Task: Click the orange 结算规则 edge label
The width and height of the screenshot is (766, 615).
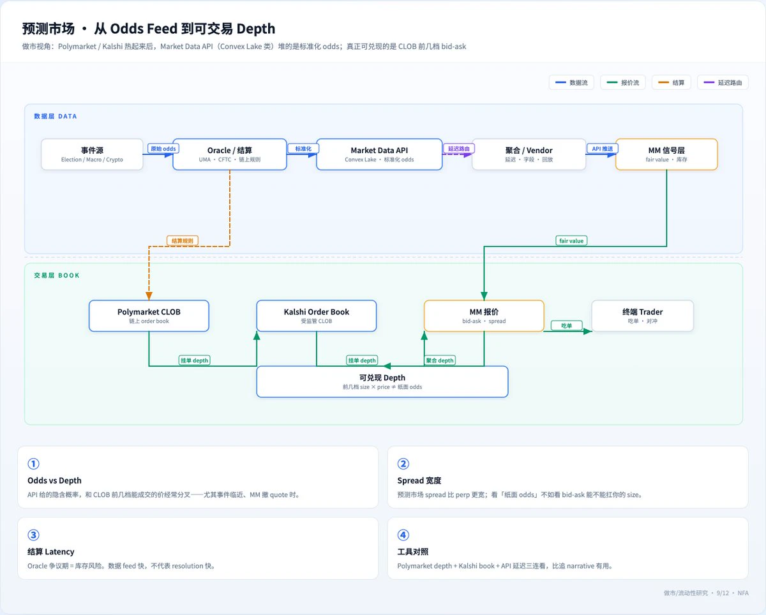Action: point(183,241)
